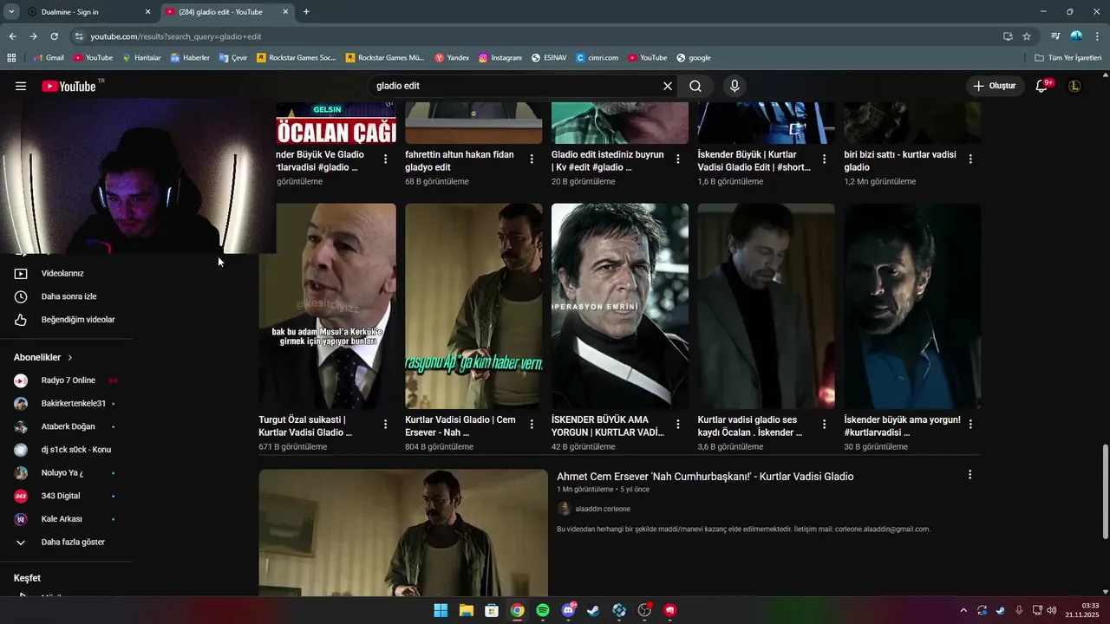Go back in browser history

12,36
